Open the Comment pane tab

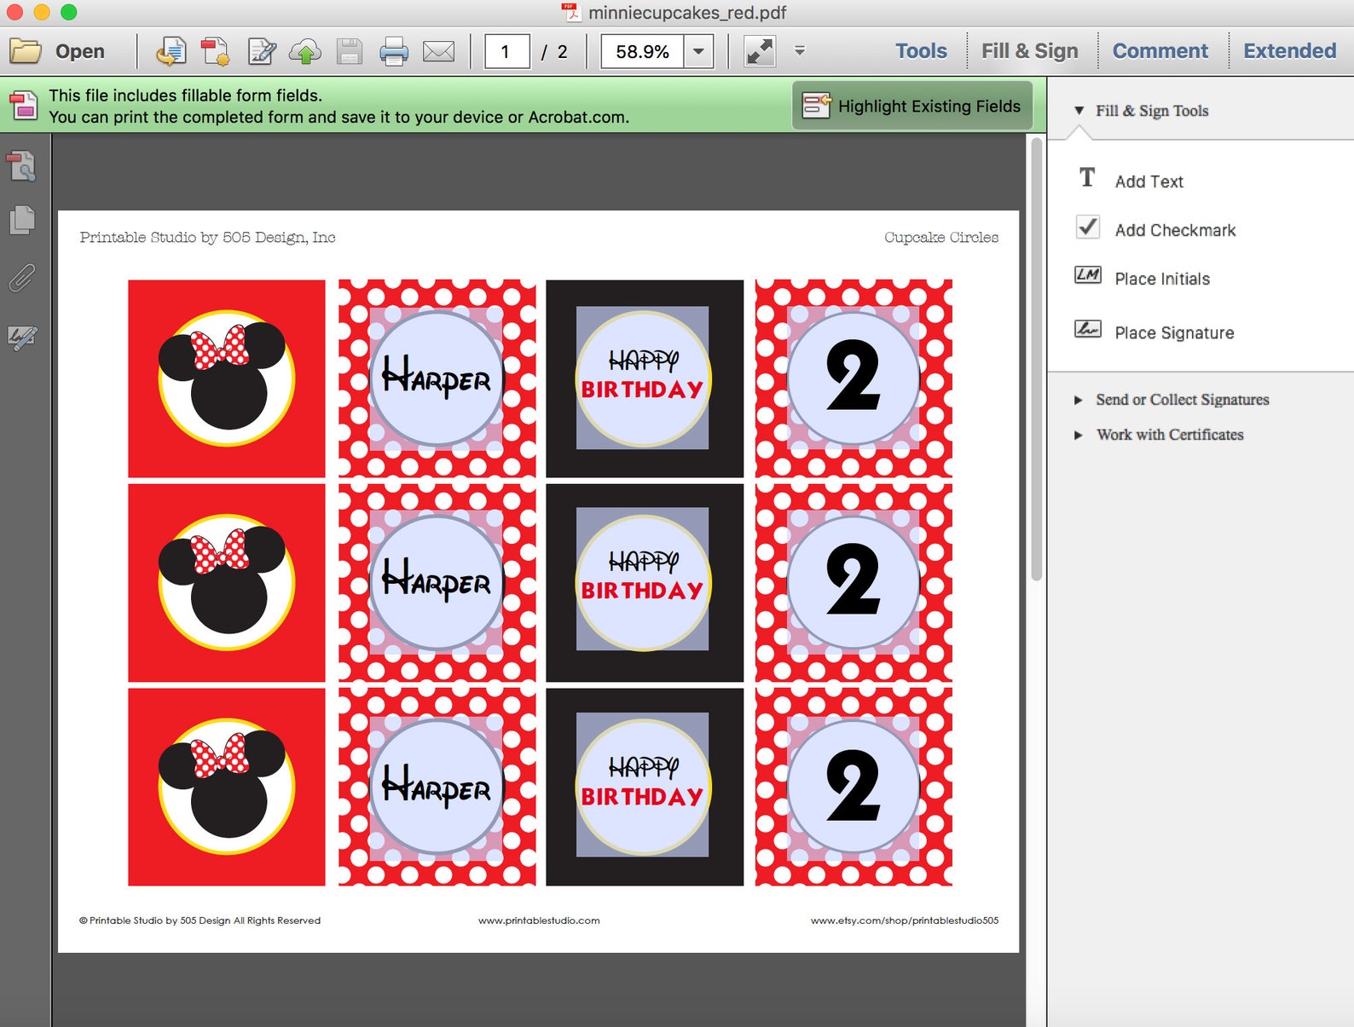1160,51
